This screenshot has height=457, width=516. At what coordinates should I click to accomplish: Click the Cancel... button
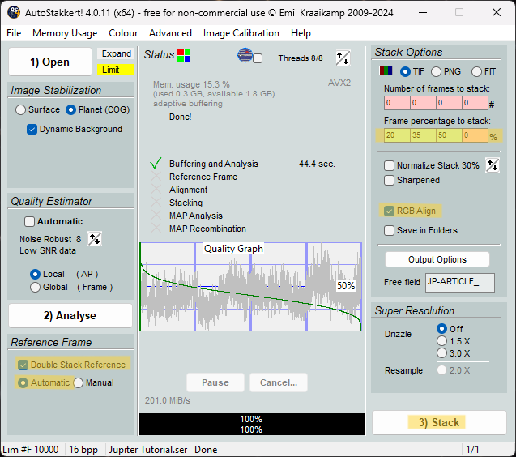point(279,382)
